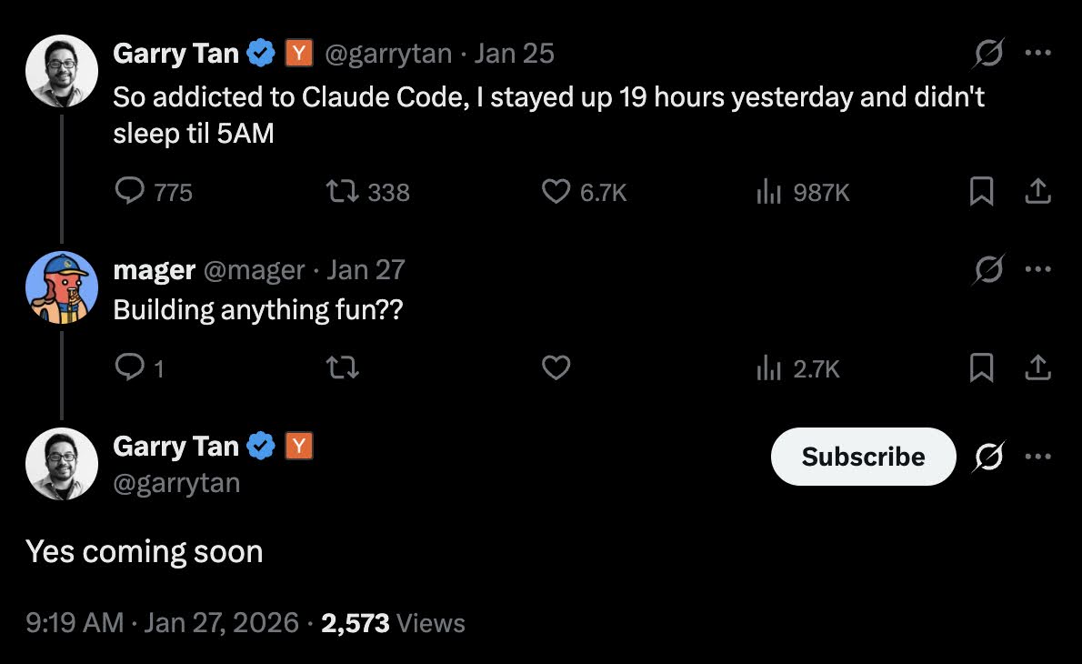Toggle like on the 6.7K liked tweet
Screen dimensions: 1082x664
[556, 191]
